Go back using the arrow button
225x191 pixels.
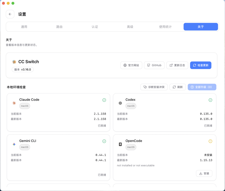[x=10, y=14]
